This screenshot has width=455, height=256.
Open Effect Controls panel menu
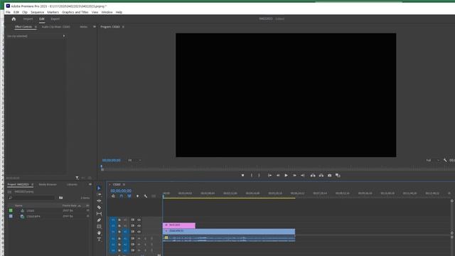coord(36,27)
